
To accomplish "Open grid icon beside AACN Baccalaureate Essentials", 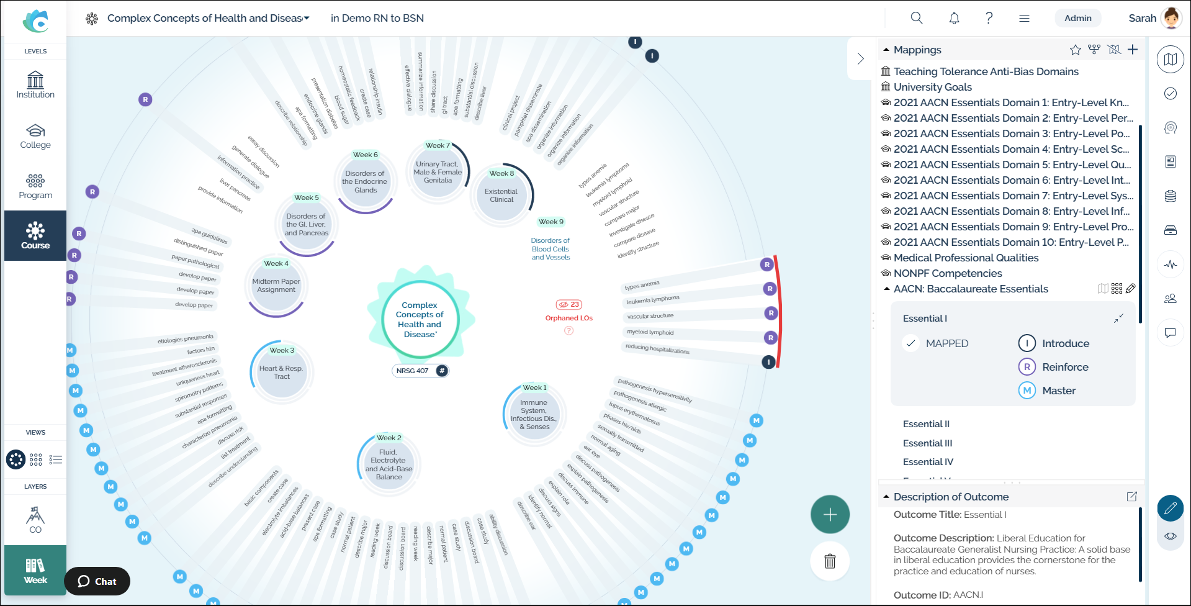I will (x=1117, y=289).
